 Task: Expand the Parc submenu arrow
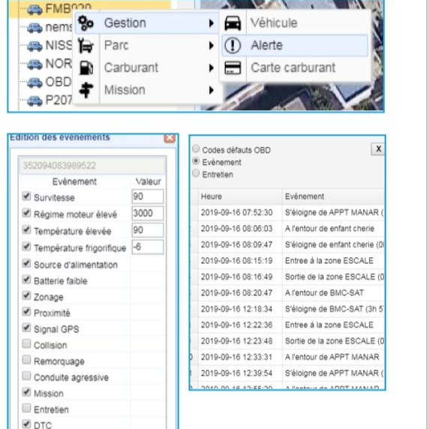(211, 46)
